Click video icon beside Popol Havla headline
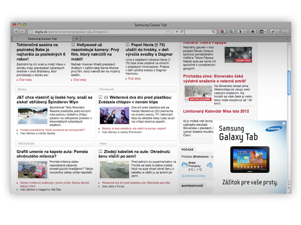This screenshot has width=301, height=225. pyautogui.click(x=128, y=45)
